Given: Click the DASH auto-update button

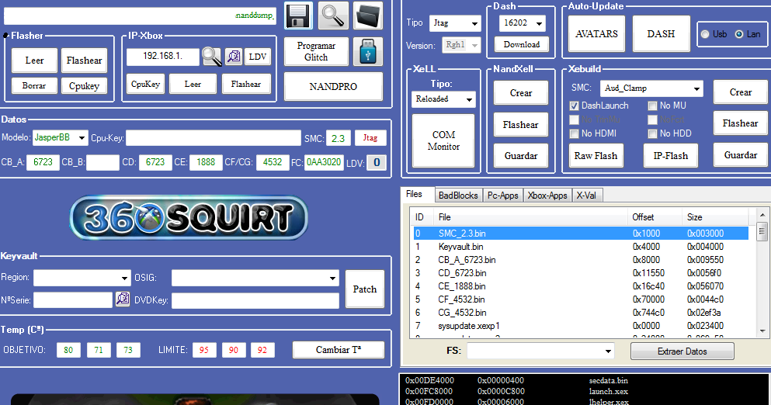Looking at the screenshot, I should [x=661, y=34].
